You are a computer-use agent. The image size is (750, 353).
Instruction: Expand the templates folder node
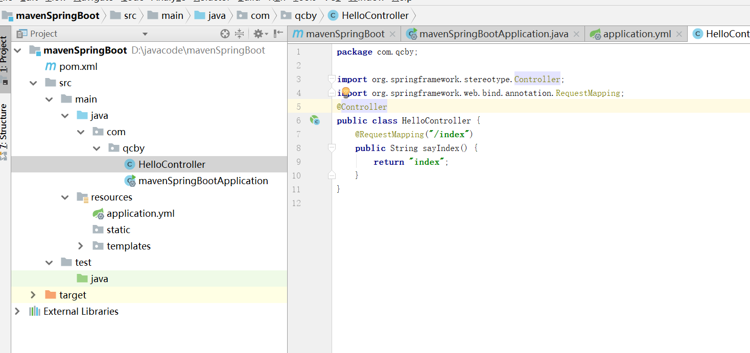pos(81,246)
